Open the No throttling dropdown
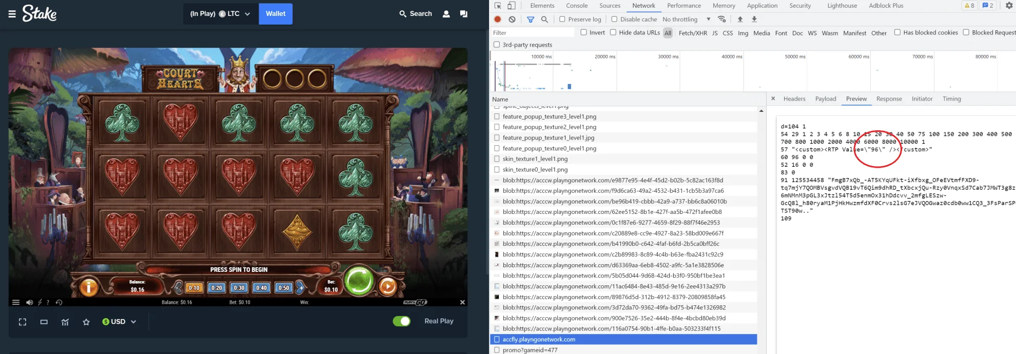 [687, 19]
